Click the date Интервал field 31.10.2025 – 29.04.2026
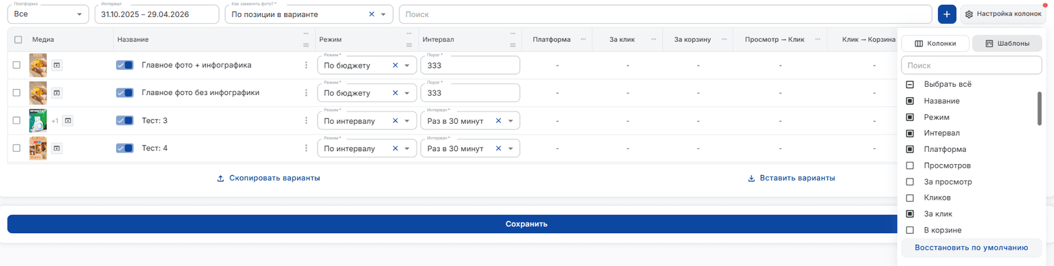 [x=158, y=14]
